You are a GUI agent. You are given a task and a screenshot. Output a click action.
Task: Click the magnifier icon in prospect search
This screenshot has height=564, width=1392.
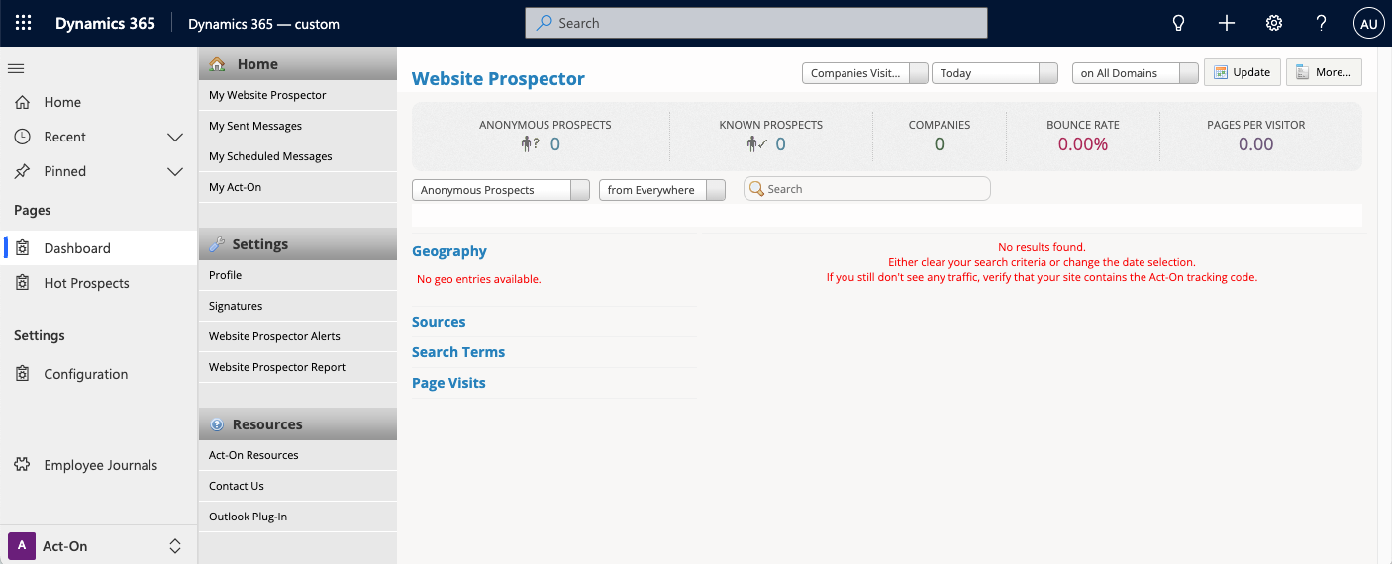(x=756, y=189)
